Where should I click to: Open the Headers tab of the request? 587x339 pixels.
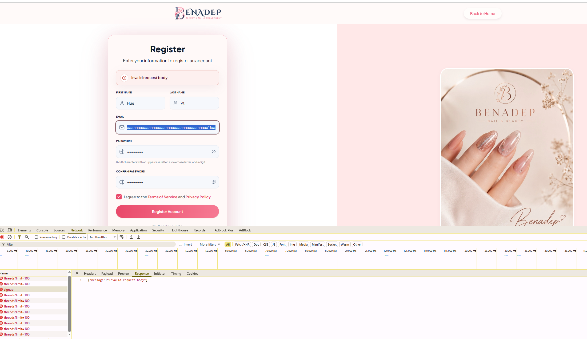click(x=90, y=274)
